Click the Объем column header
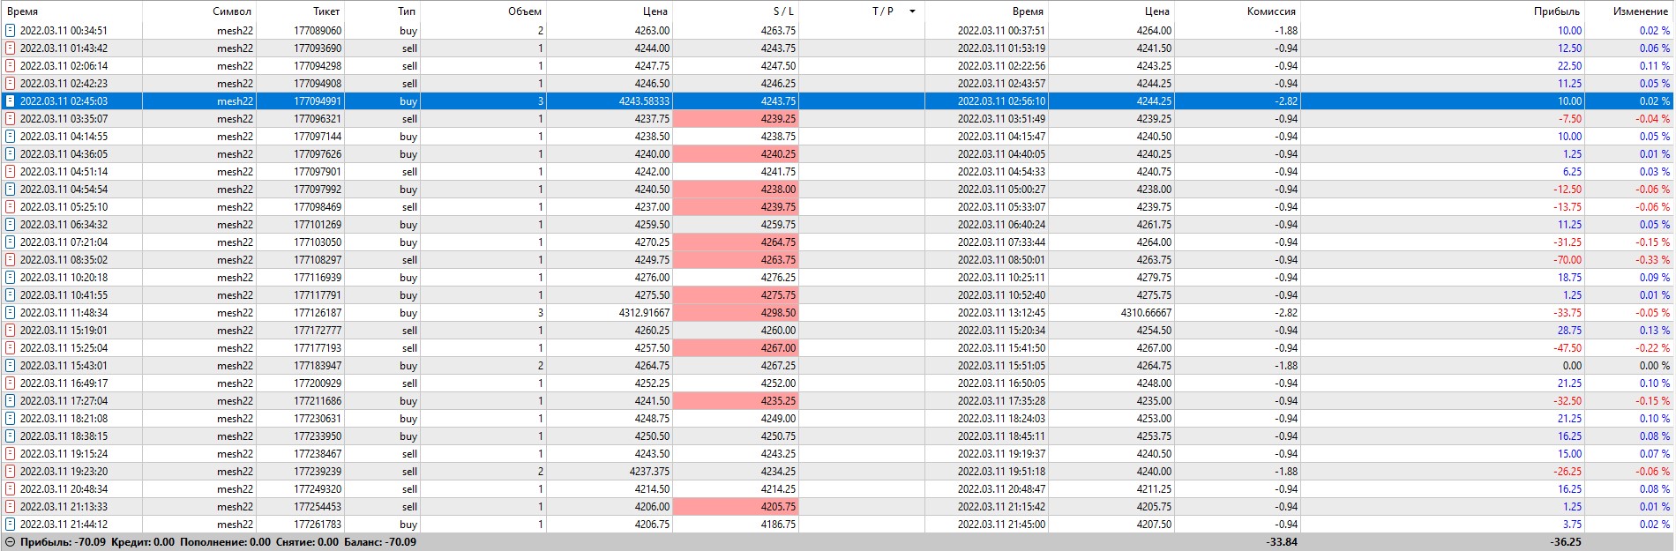1676x551 pixels. pyautogui.click(x=525, y=11)
